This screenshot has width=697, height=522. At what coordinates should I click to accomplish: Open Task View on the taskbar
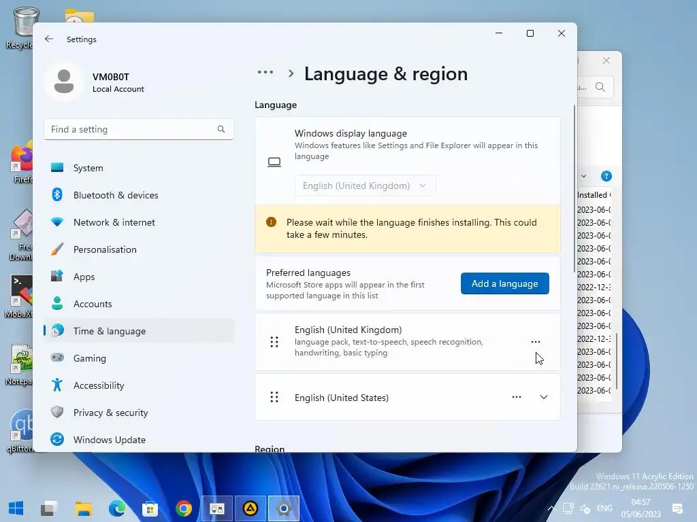click(49, 508)
